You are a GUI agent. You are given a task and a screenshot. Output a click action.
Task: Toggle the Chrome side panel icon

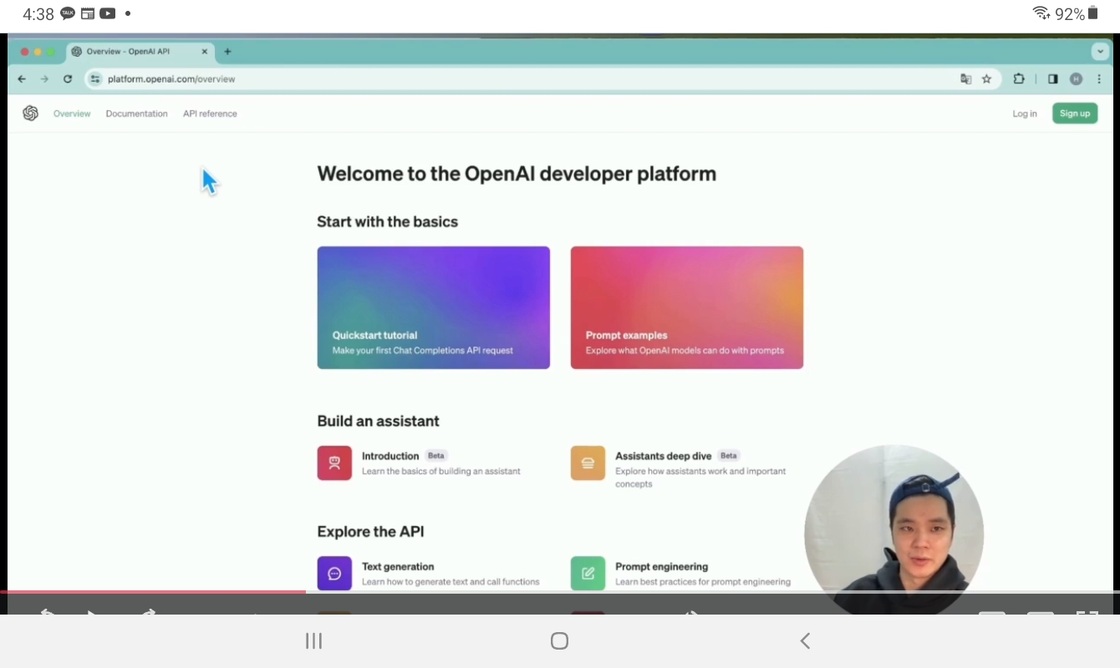(x=1053, y=79)
